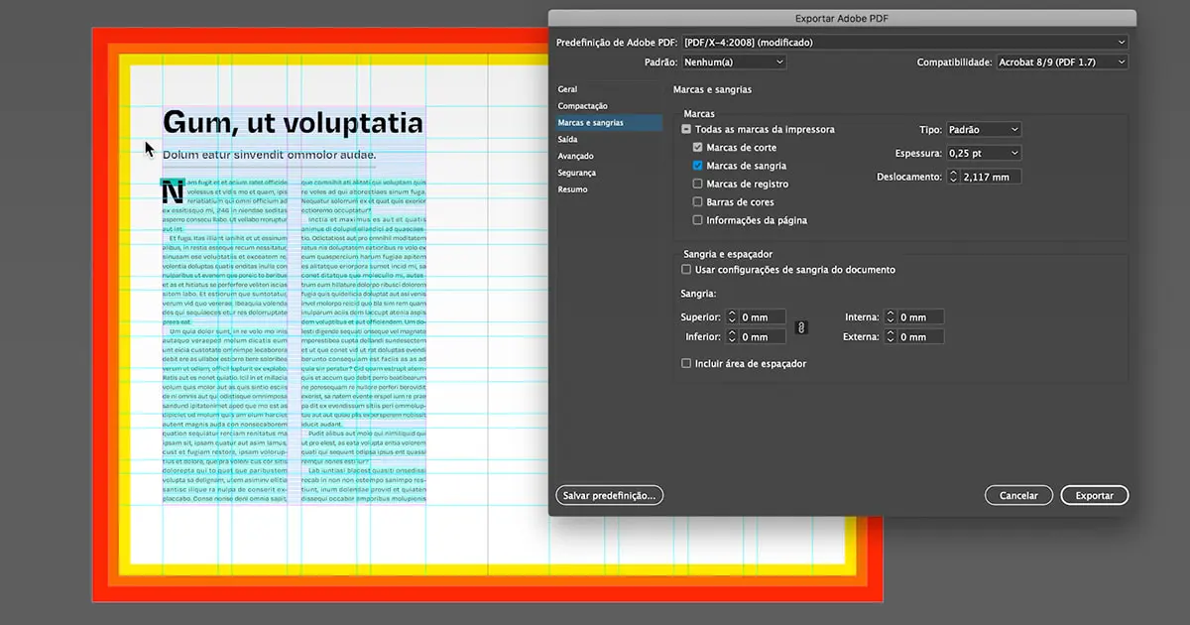Check Usar configurações de sangria do documento

[685, 269]
